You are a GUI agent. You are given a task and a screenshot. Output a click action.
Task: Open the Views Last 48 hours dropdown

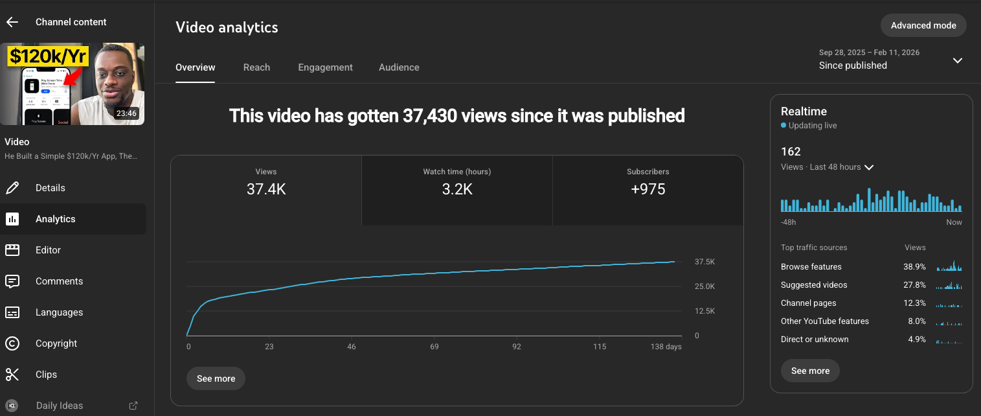[869, 167]
